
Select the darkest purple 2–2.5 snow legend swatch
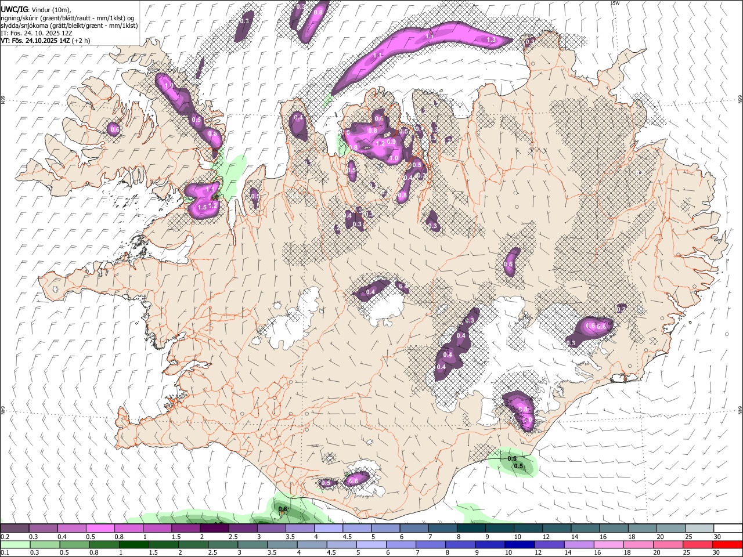coord(214,529)
